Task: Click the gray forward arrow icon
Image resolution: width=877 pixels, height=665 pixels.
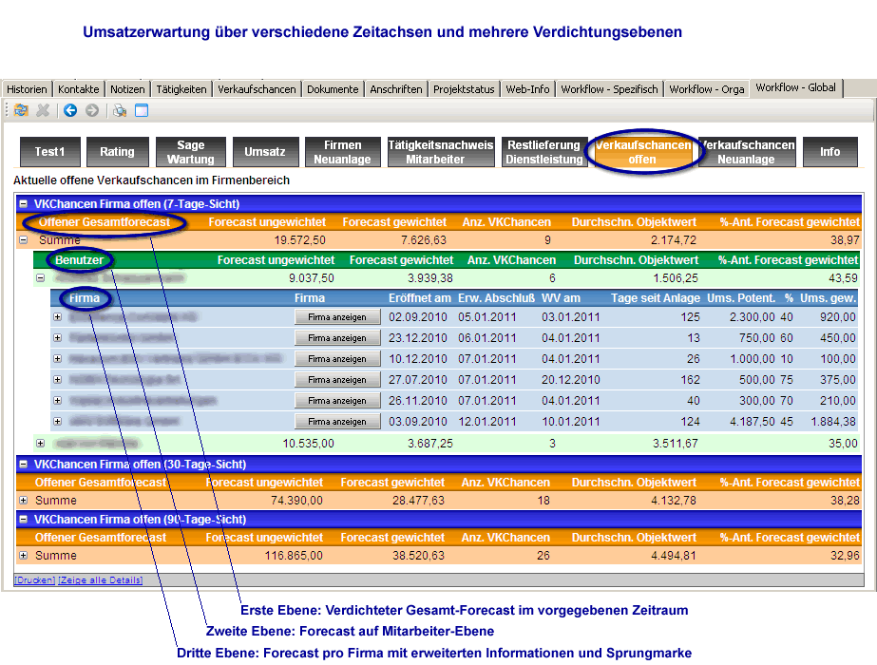Action: tap(92, 110)
